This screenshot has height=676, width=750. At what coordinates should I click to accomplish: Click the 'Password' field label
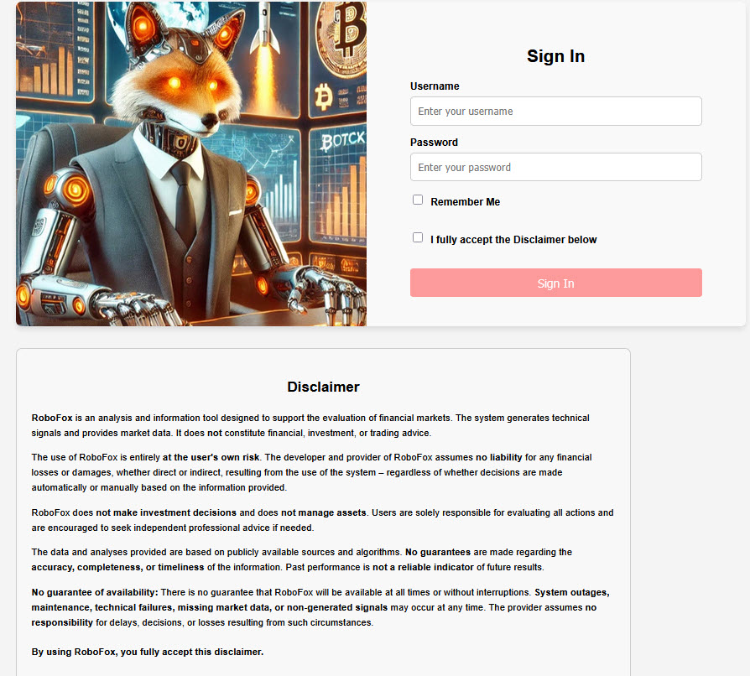(434, 143)
